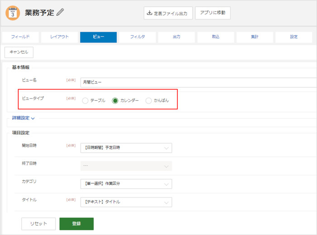317x235 pixels.
Task: Switch to the フィルタ tab
Action: (137, 37)
